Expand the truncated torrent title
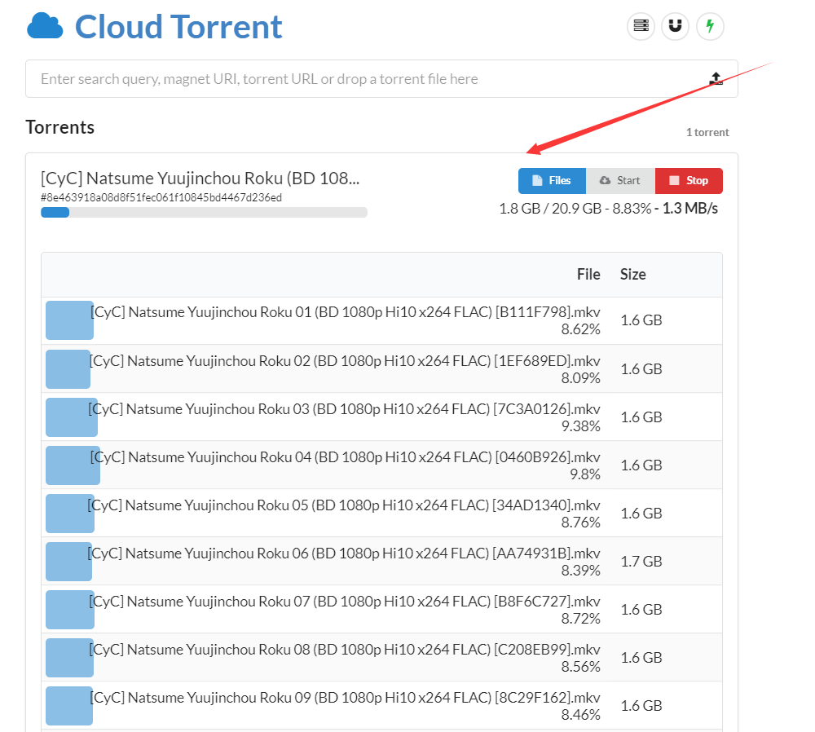Screen dimensions: 815x732 [200, 178]
